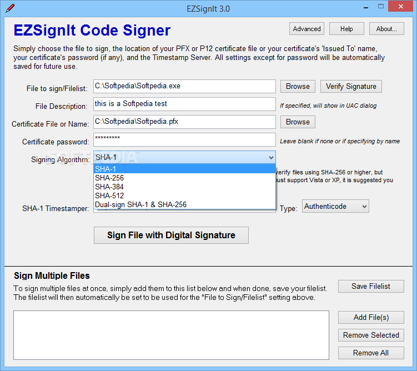Open the Type Authenticode dropdown

(x=335, y=206)
